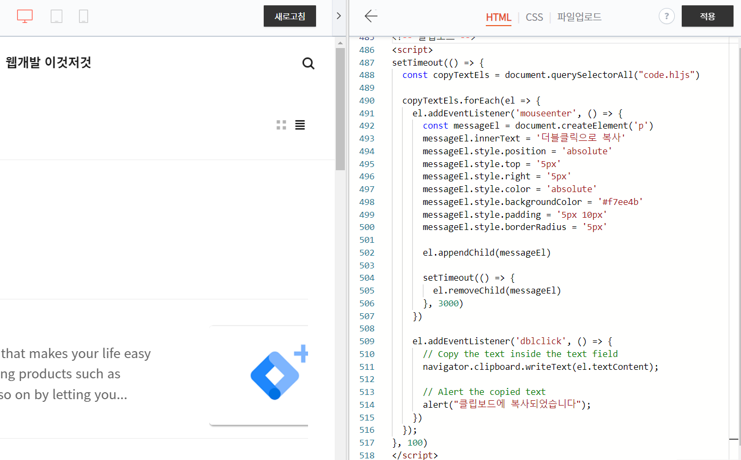Click comment 'Alert the copied text'
Screen dimensions: 741x460
coord(484,392)
